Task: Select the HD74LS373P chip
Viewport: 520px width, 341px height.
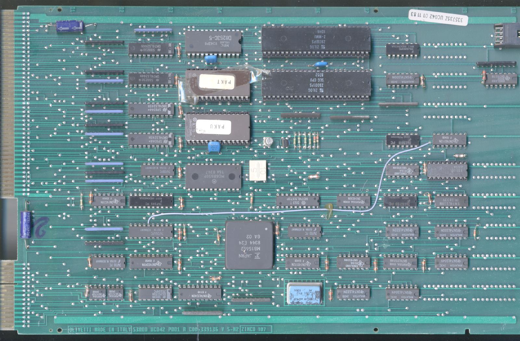Action: tap(298, 201)
